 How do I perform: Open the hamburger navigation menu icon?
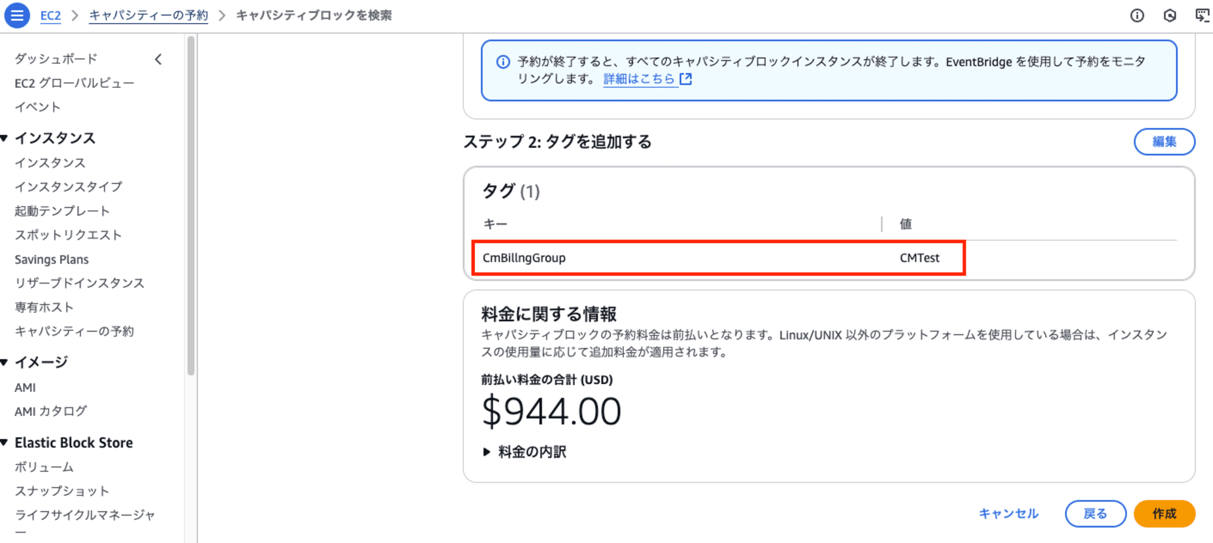pyautogui.click(x=17, y=15)
